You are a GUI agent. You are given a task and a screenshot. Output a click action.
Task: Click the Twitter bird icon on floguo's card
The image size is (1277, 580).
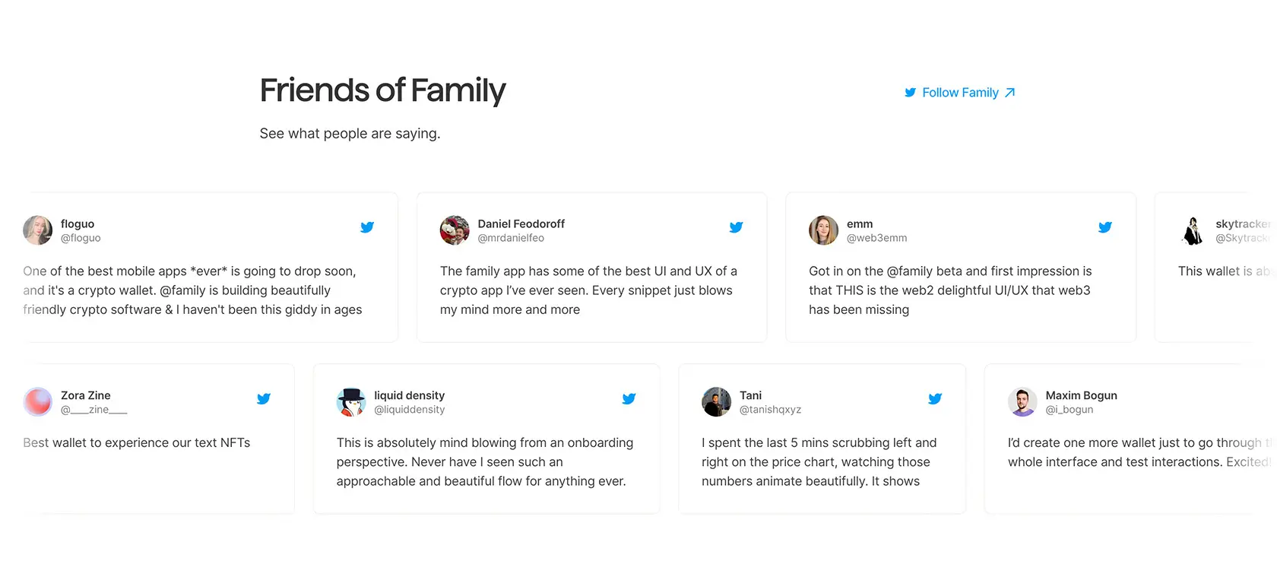pos(367,227)
